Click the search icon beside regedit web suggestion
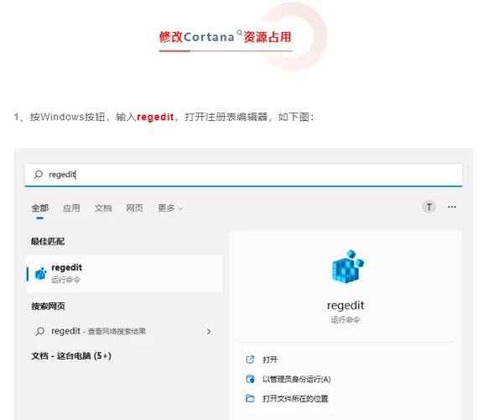 [x=40, y=331]
